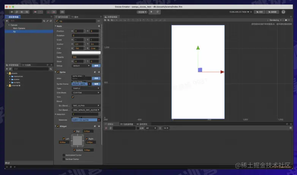
Task: Open the help question-mark icon
Action: point(283,12)
